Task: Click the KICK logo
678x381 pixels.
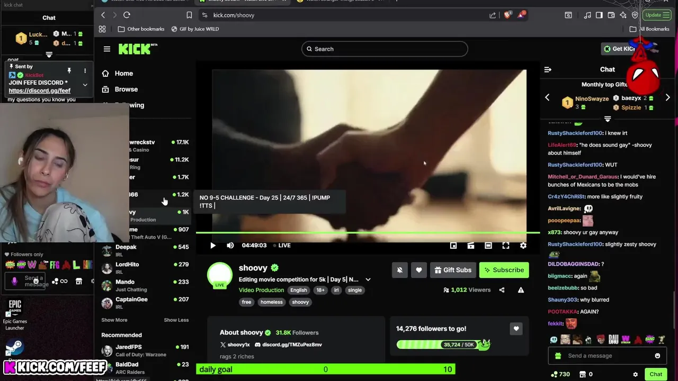Action: [138, 49]
